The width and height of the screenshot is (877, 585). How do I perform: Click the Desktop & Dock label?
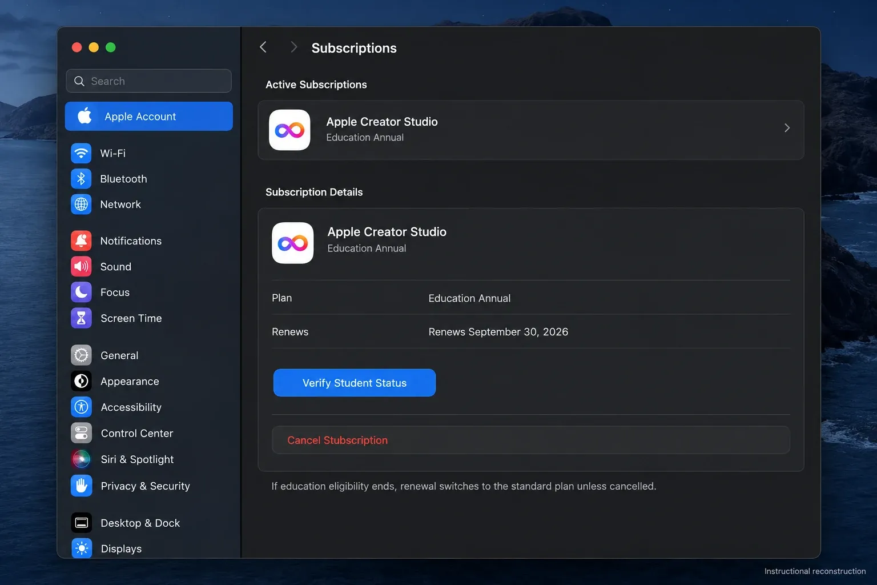tap(140, 523)
